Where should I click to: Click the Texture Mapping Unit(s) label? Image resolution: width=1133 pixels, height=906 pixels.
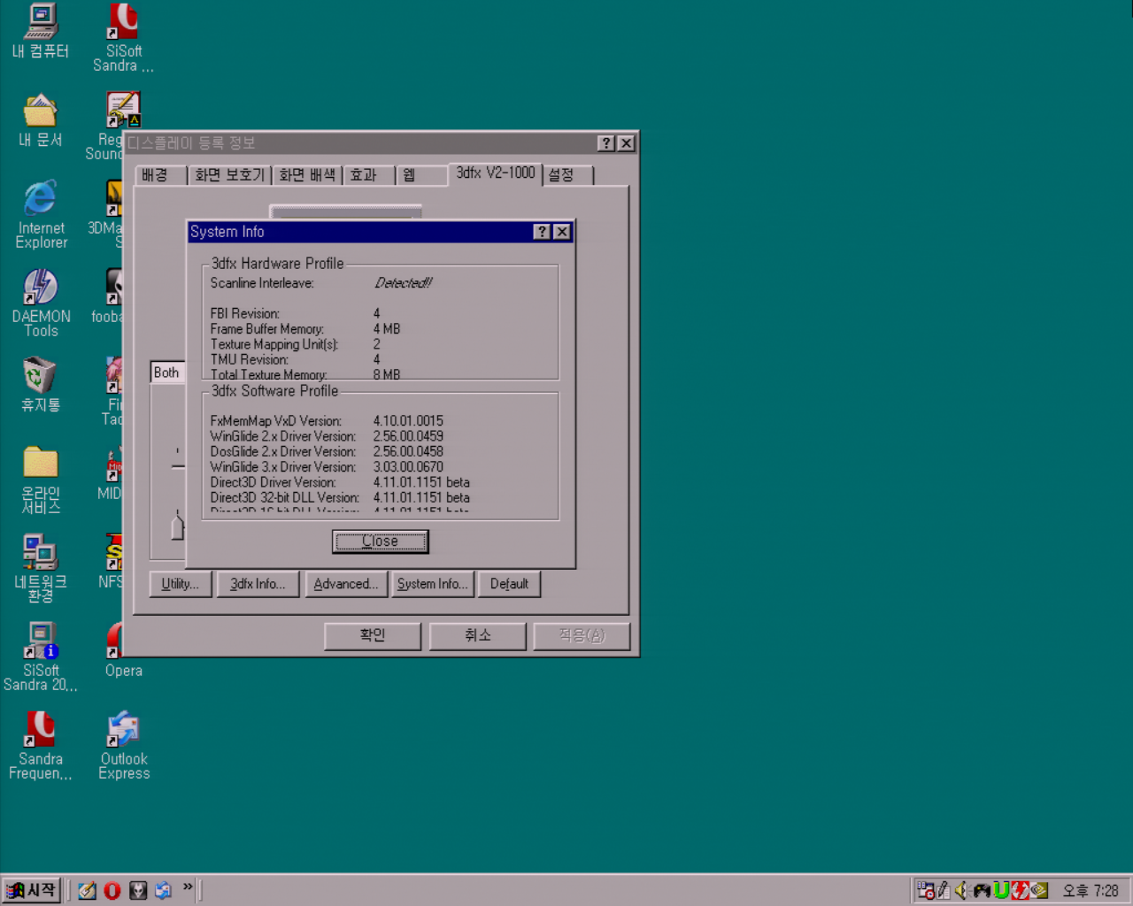click(x=274, y=344)
